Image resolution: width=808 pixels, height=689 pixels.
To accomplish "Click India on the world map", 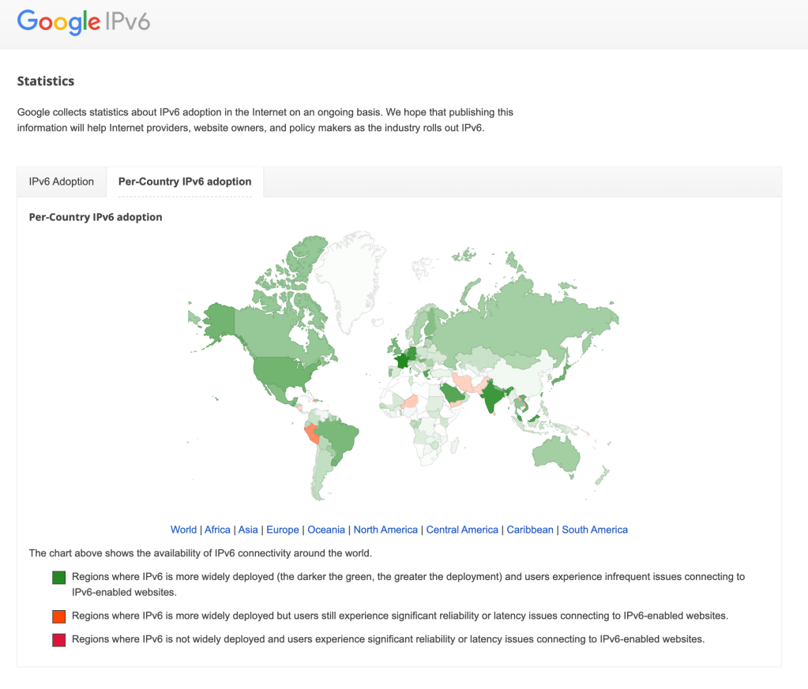I will pos(494,395).
